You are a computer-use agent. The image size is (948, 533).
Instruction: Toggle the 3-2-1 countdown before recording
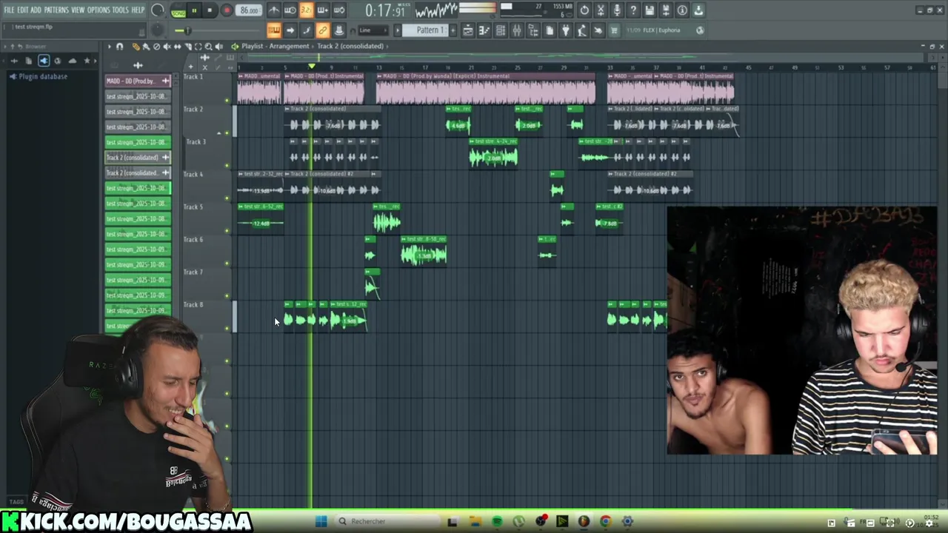[307, 10]
